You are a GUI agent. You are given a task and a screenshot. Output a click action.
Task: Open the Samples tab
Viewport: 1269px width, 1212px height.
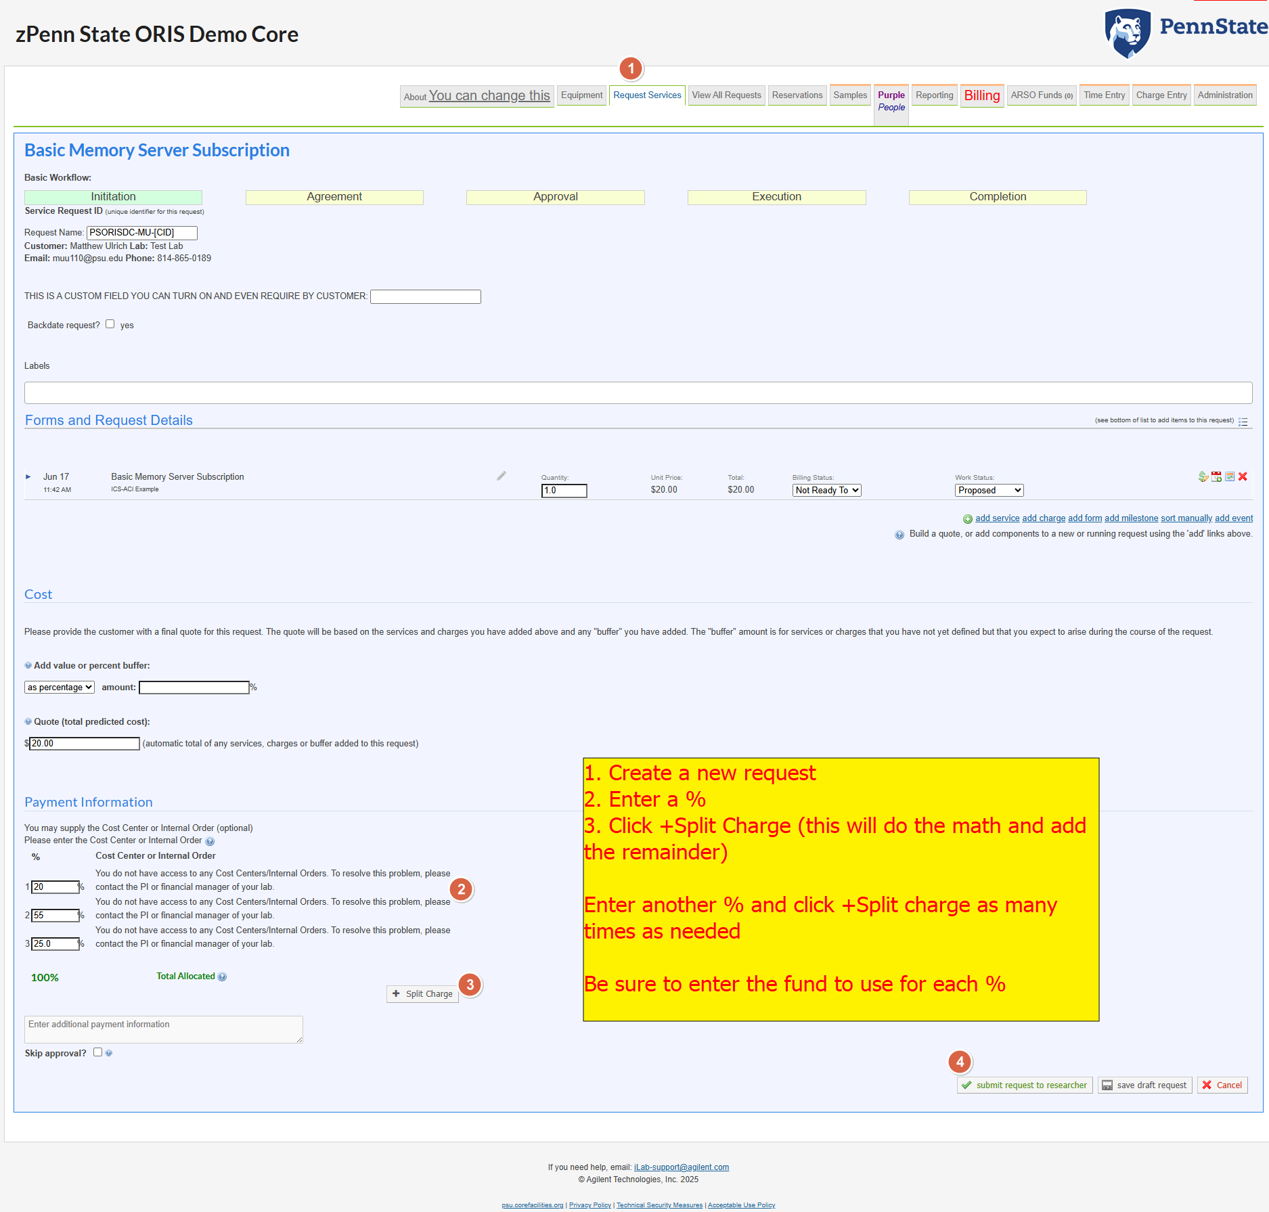pos(850,95)
